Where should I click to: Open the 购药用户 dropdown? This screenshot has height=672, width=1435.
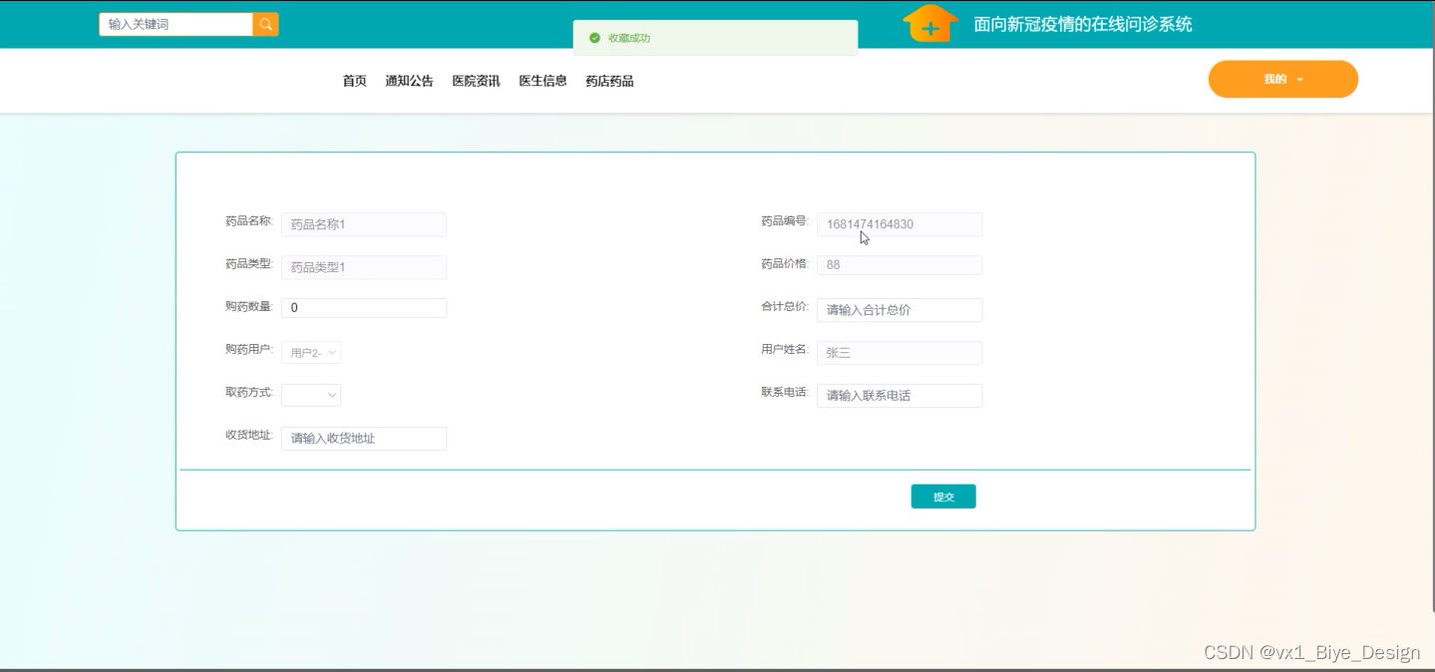pos(311,352)
